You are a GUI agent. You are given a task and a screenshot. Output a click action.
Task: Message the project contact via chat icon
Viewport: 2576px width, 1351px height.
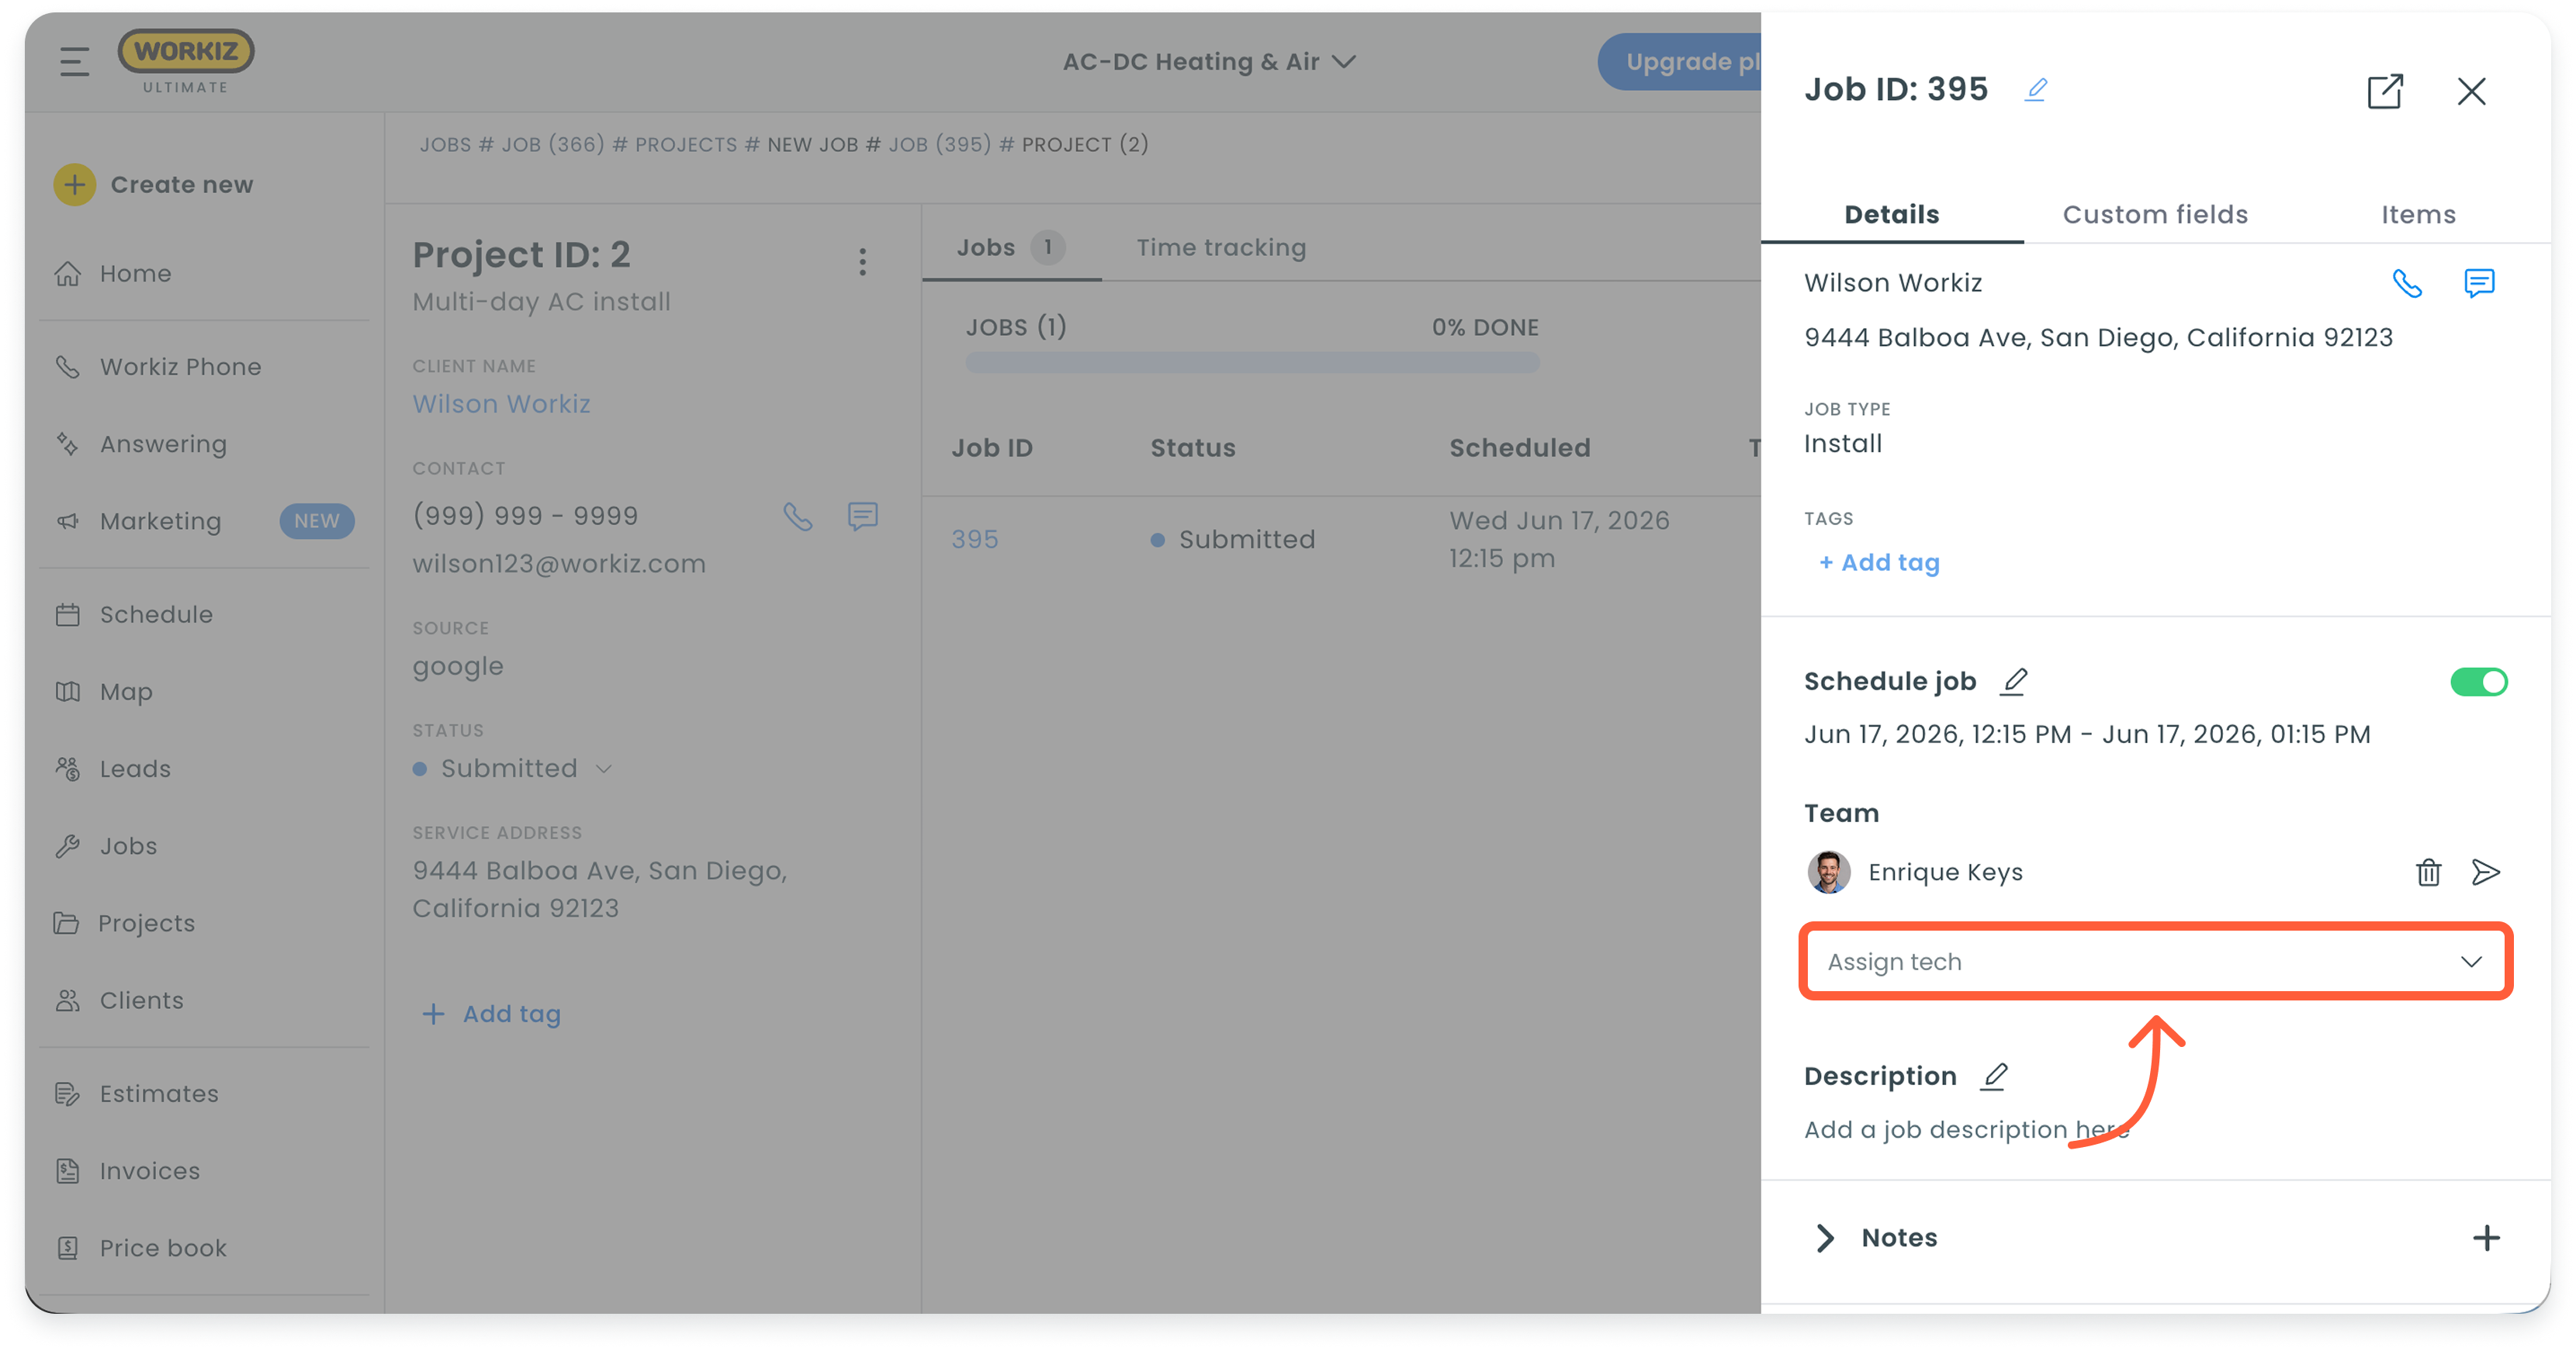[862, 517]
